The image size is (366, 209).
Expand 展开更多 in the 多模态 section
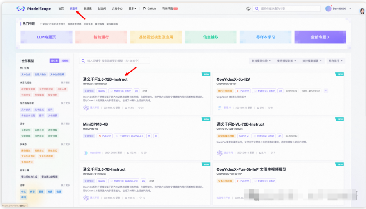(65, 144)
